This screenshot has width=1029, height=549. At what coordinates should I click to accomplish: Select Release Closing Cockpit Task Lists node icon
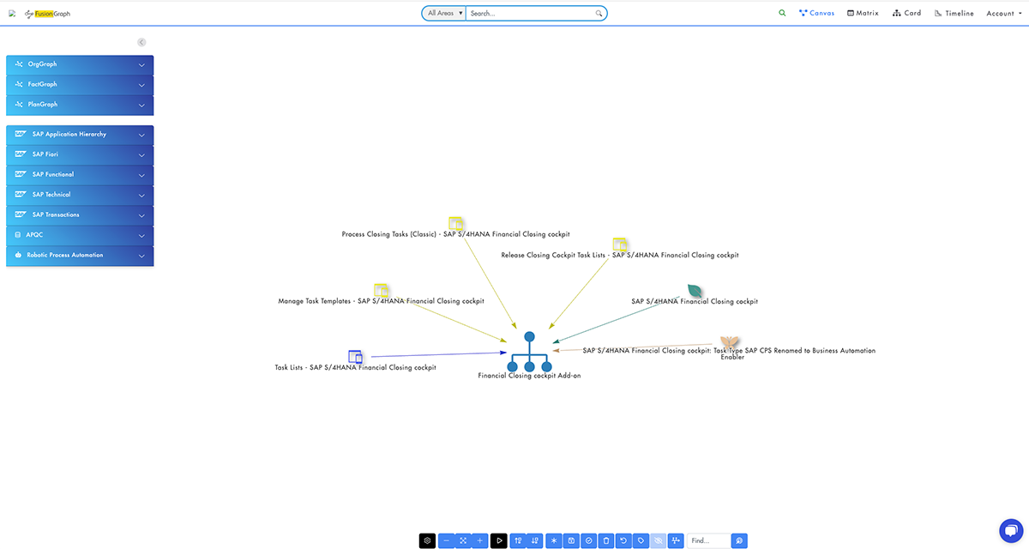point(620,244)
